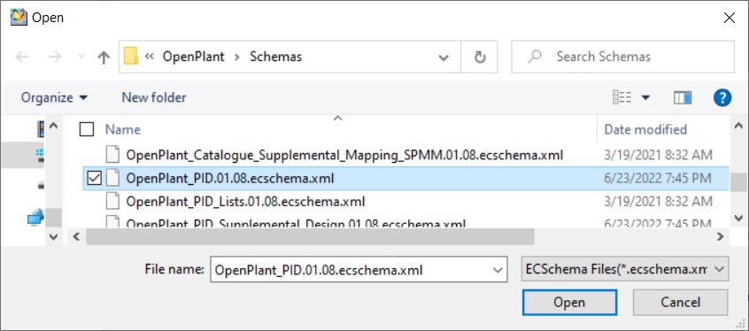The width and height of the screenshot is (749, 331).
Task: Expand the recent locations dropdown
Action: 81,57
